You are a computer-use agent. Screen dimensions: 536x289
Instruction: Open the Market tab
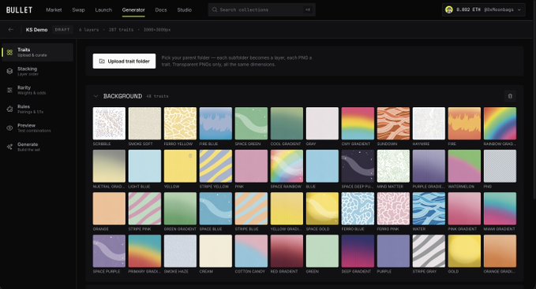[54, 10]
